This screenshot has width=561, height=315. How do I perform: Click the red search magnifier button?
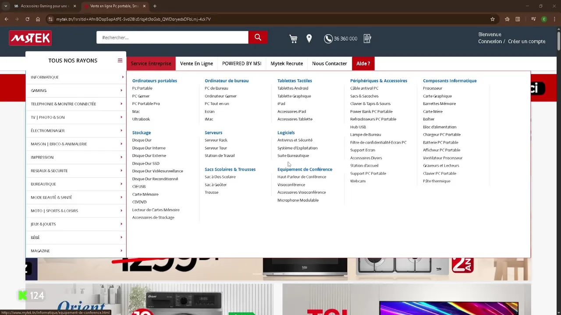258,38
